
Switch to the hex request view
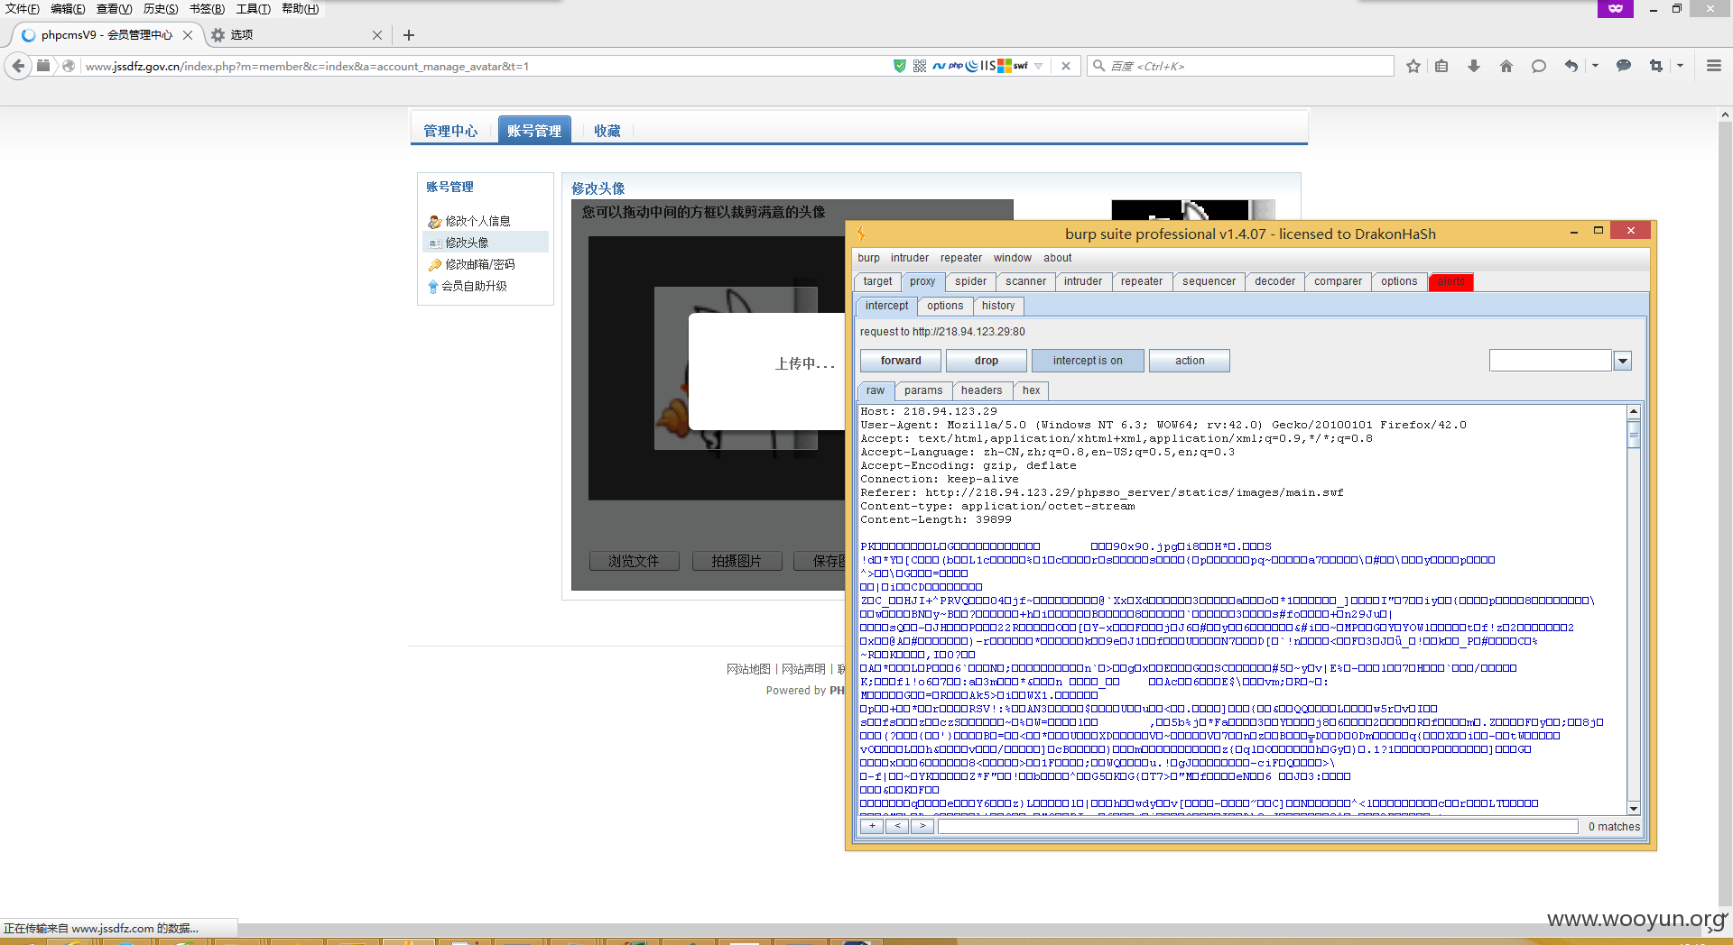point(1031,390)
